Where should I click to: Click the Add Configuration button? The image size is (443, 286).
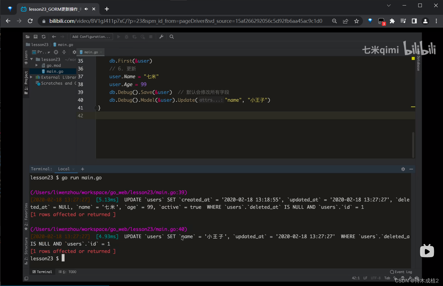(91, 37)
